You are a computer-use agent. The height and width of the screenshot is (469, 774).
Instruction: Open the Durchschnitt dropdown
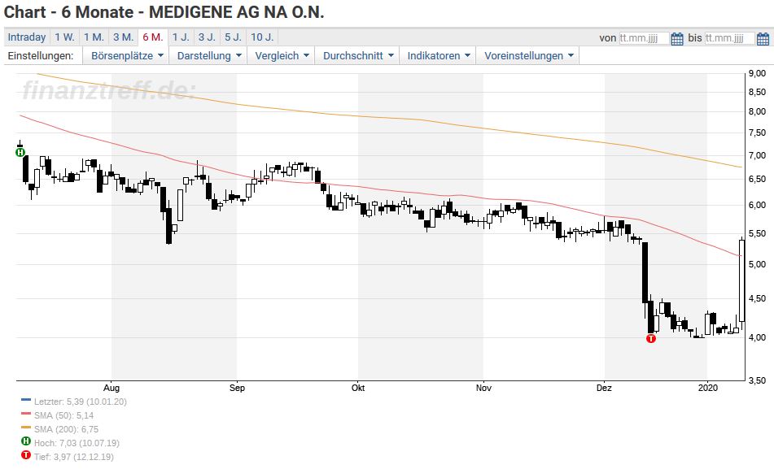point(358,56)
